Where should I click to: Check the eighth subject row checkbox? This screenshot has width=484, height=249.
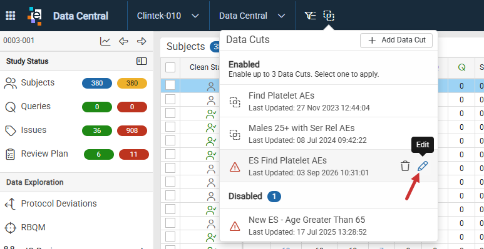tap(170, 182)
